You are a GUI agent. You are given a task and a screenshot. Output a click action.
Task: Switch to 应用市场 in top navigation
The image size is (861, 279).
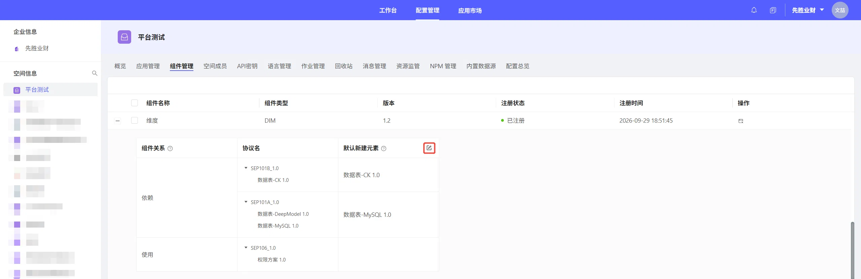tap(470, 10)
